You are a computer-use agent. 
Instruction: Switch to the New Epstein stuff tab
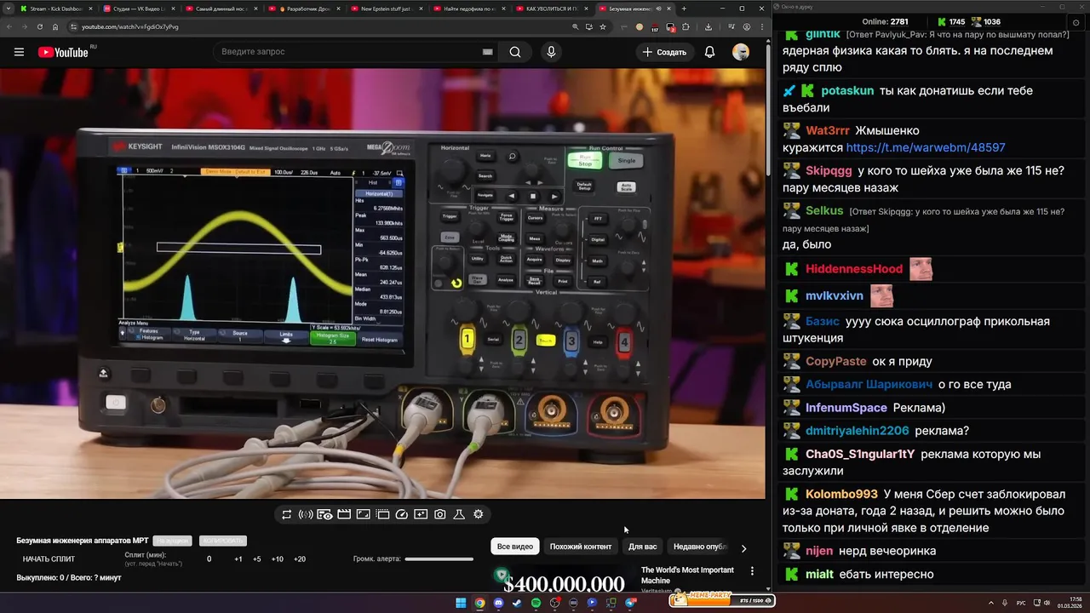[387, 9]
